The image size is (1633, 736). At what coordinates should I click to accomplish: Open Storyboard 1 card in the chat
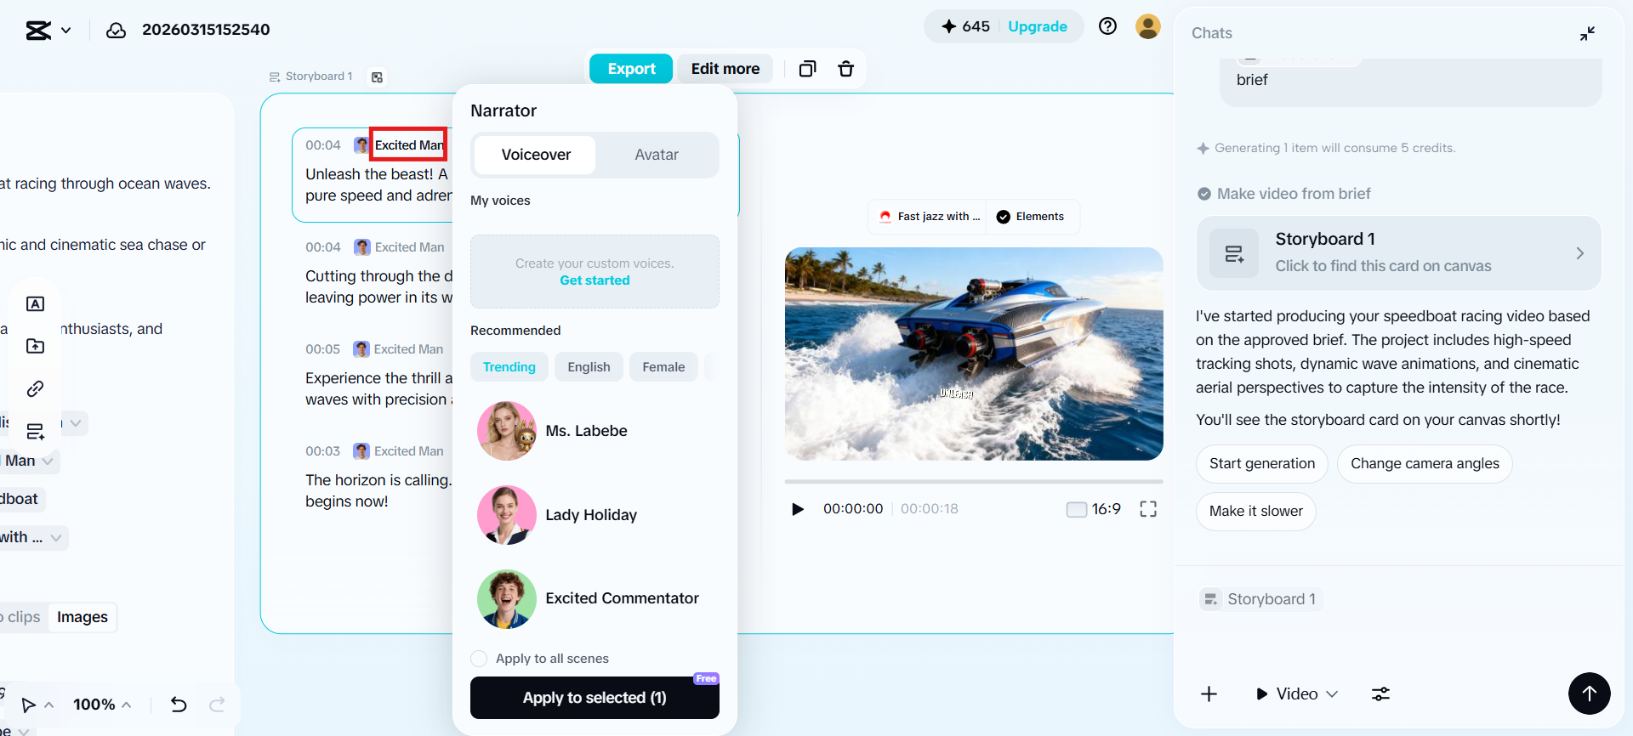point(1398,253)
